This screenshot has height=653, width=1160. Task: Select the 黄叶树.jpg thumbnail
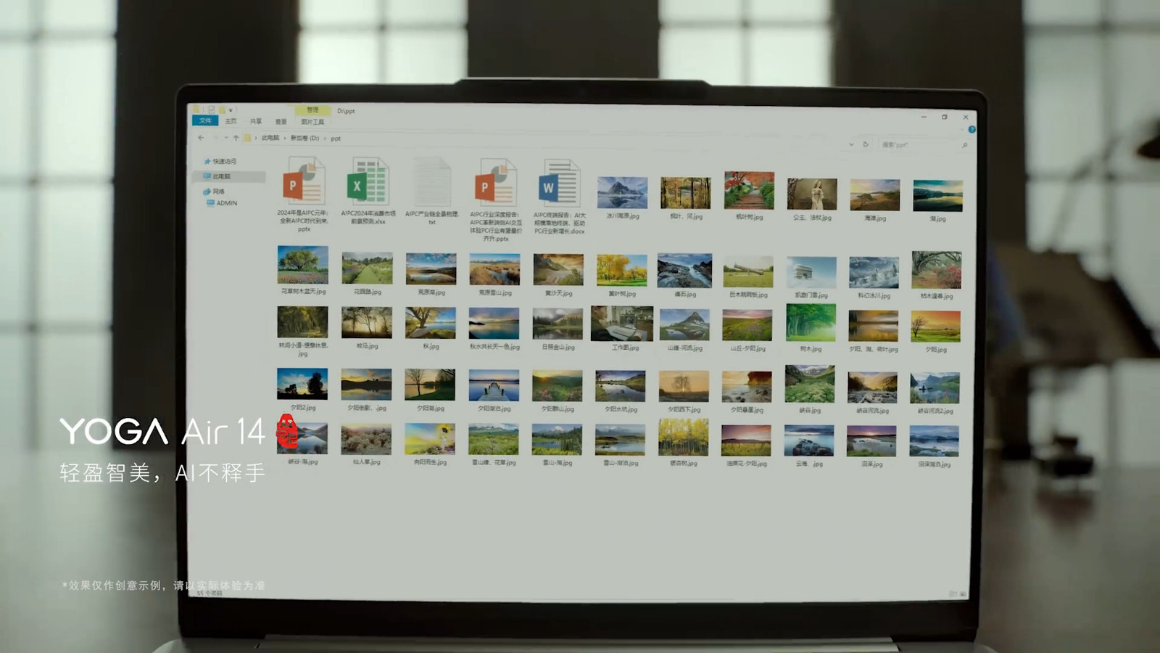click(x=621, y=270)
